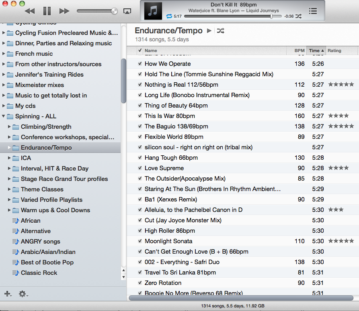
Task: Uncheck This Is War 80bpm
Action: 140,116
